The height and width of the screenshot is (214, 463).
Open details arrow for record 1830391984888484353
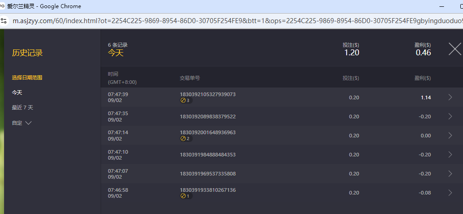(450, 155)
